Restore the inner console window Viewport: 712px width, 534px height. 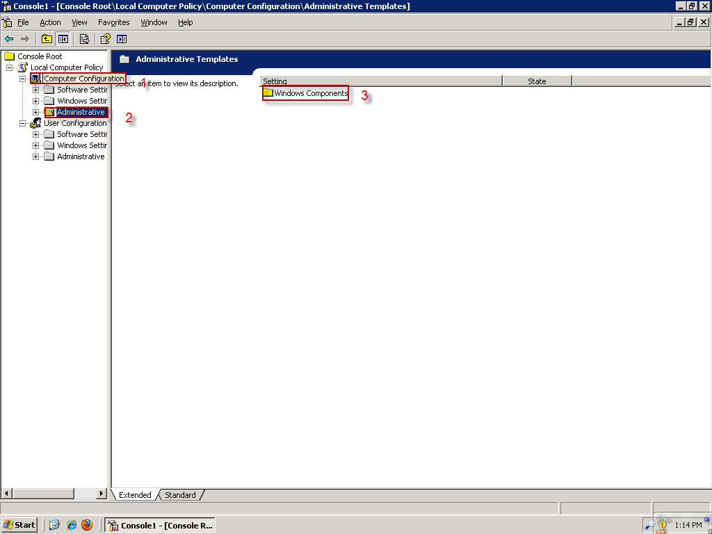(690, 22)
